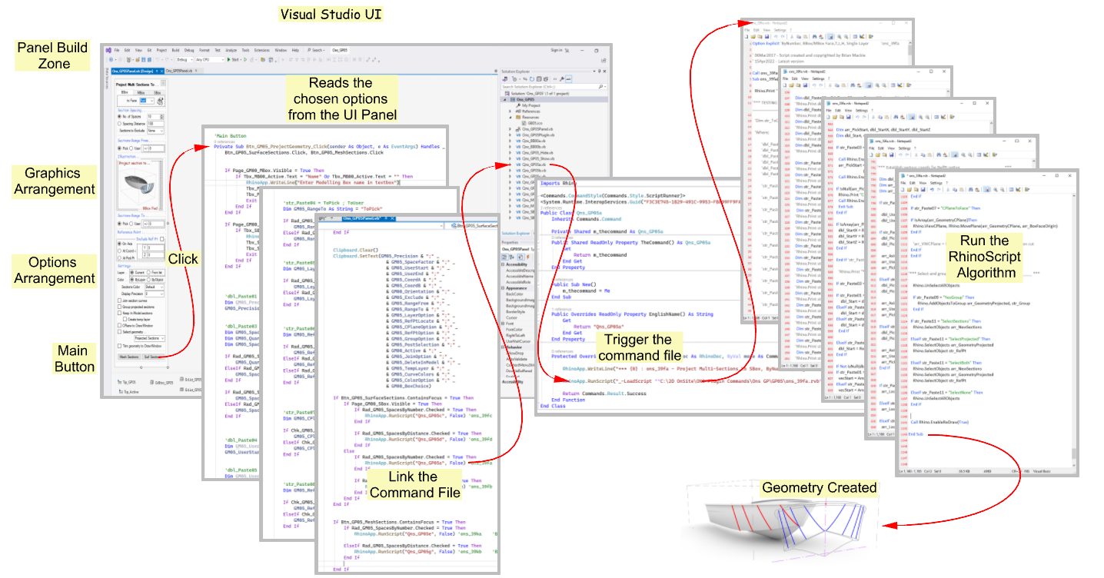This screenshot has height=578, width=1104.
Task: Open the Debug configuration dropdown
Action: [x=185, y=59]
